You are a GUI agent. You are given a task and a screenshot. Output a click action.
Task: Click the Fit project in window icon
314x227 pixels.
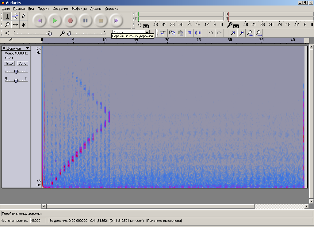(259, 33)
